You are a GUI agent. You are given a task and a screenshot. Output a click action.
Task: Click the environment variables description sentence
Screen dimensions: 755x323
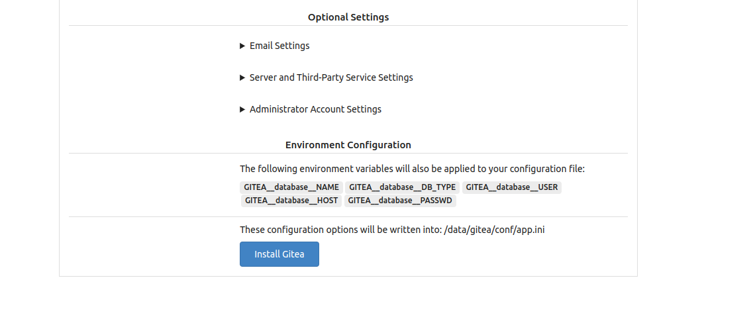tap(412, 169)
